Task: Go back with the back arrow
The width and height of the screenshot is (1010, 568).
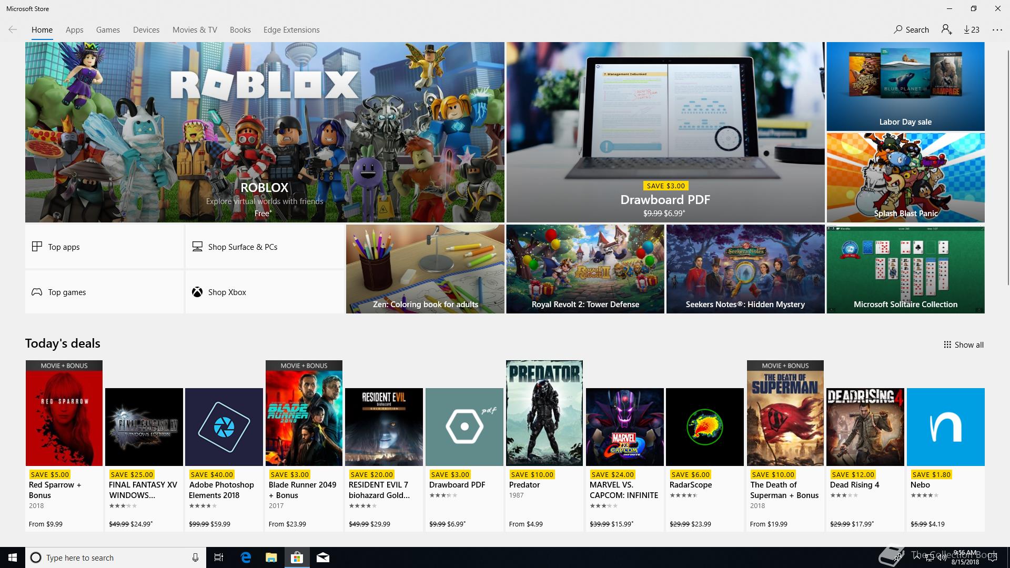Action: (13, 30)
